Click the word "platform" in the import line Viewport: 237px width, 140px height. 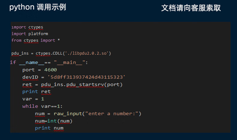pos(38,34)
